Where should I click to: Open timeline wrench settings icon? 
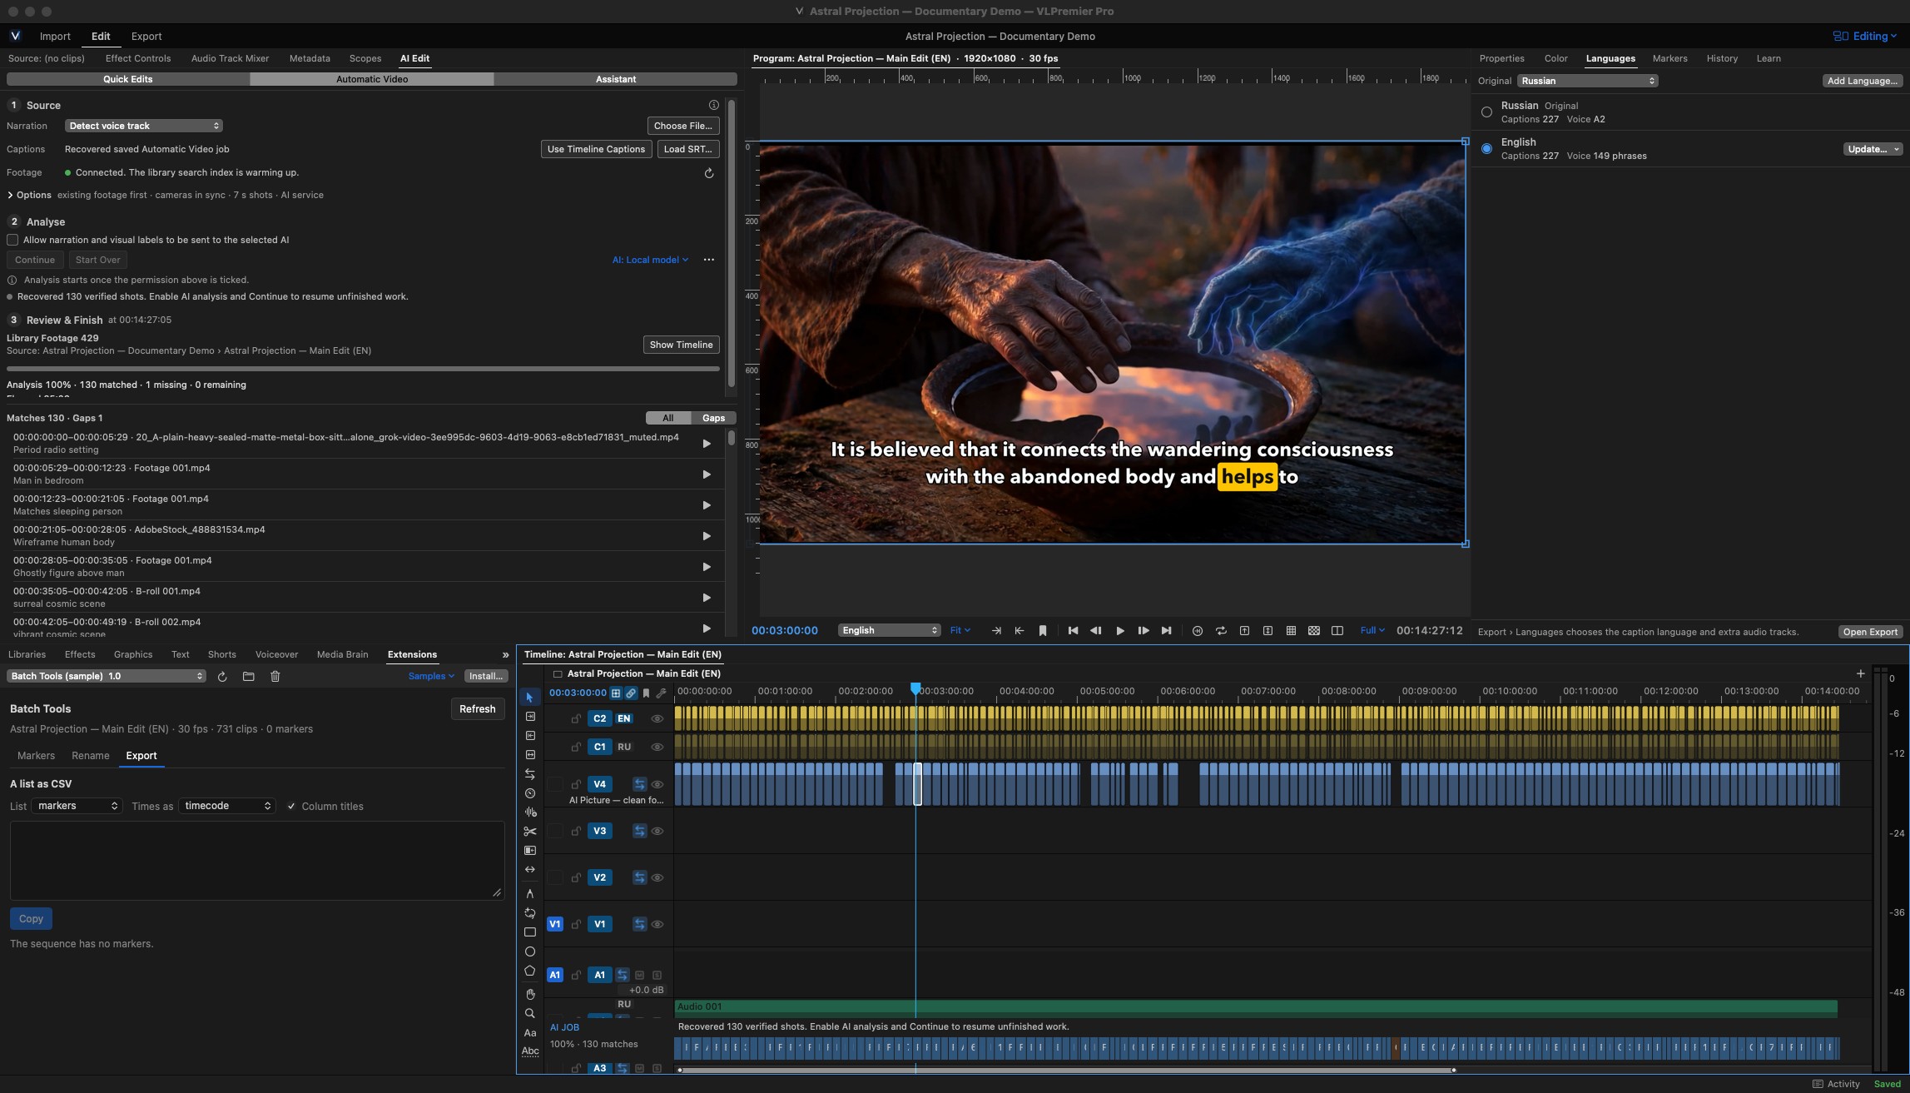pos(661,693)
